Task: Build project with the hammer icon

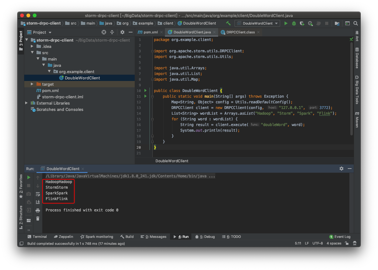Action: pyautogui.click(x=228, y=23)
